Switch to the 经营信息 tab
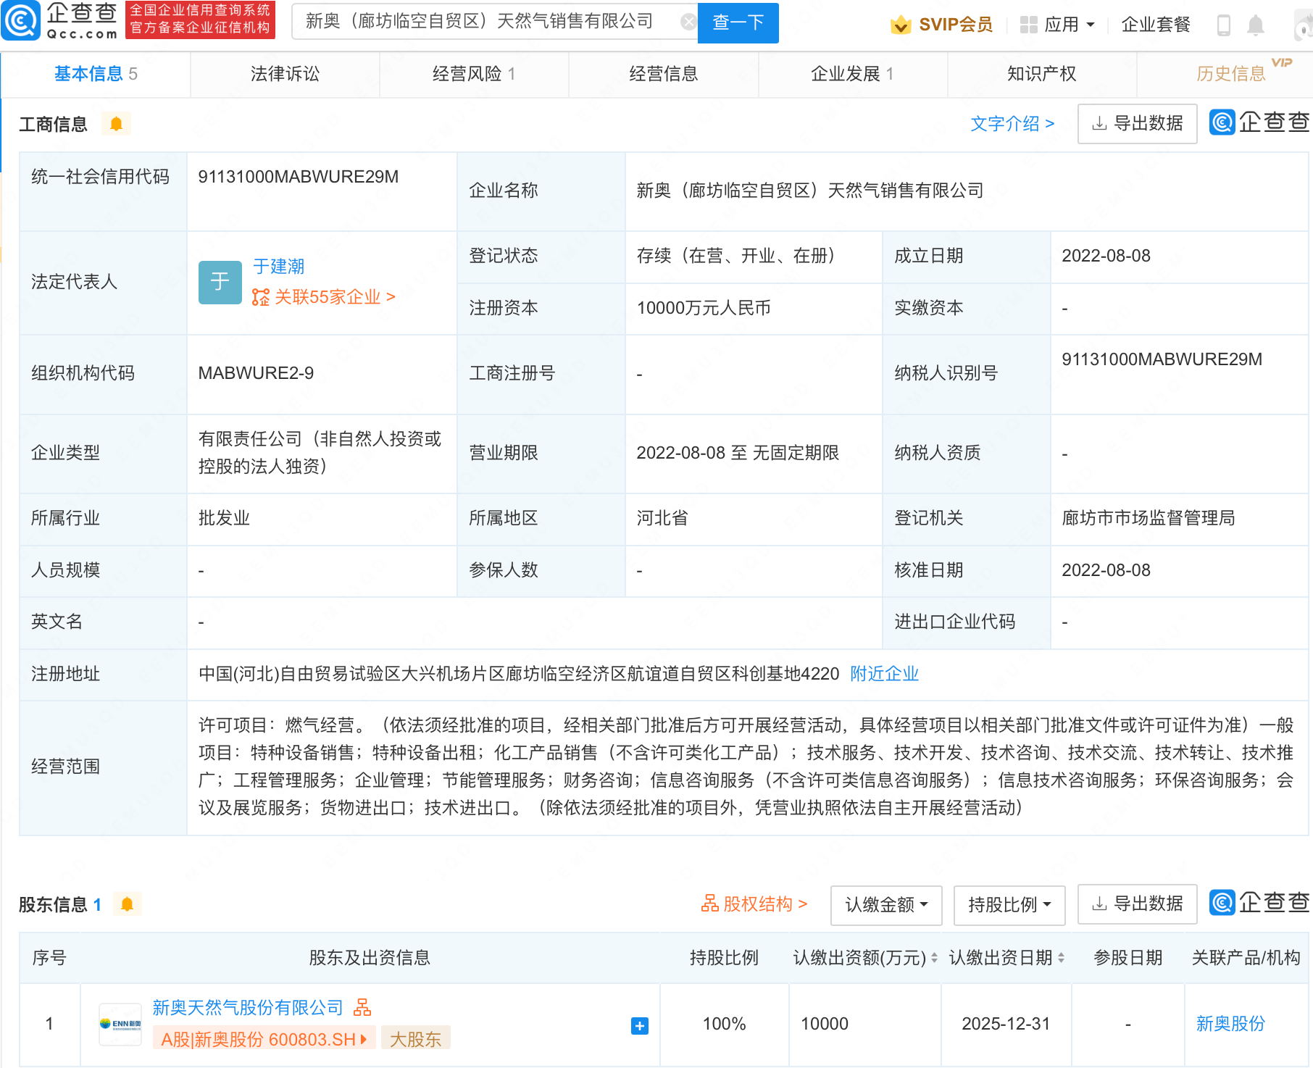1313x1068 pixels. (663, 74)
